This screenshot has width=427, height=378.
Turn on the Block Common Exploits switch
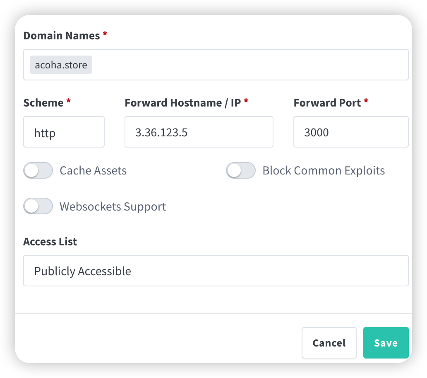coord(241,170)
